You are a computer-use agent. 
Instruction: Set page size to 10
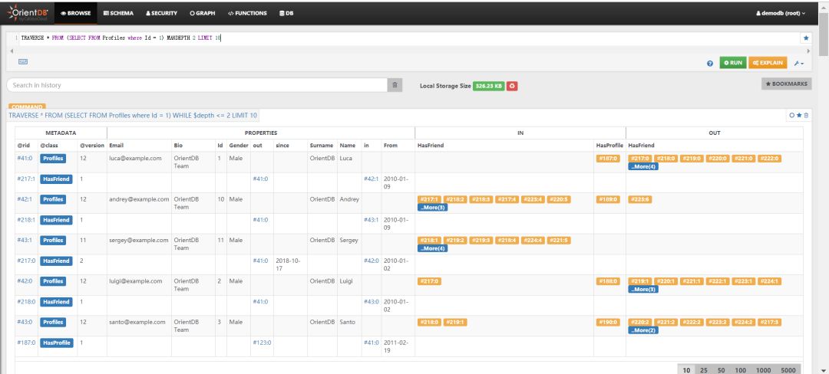tap(686, 370)
